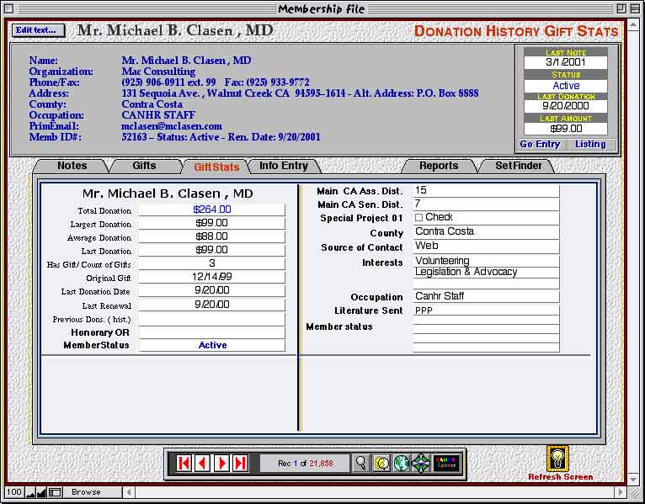Viewport: 645px width, 504px height.
Task: Click the Total Donation field
Action: [x=211, y=210]
